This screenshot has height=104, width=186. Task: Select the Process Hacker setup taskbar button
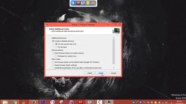(109, 102)
